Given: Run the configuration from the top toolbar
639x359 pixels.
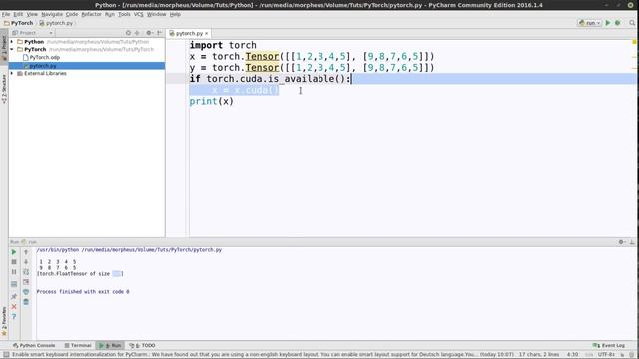Looking at the screenshot, I should point(608,23).
